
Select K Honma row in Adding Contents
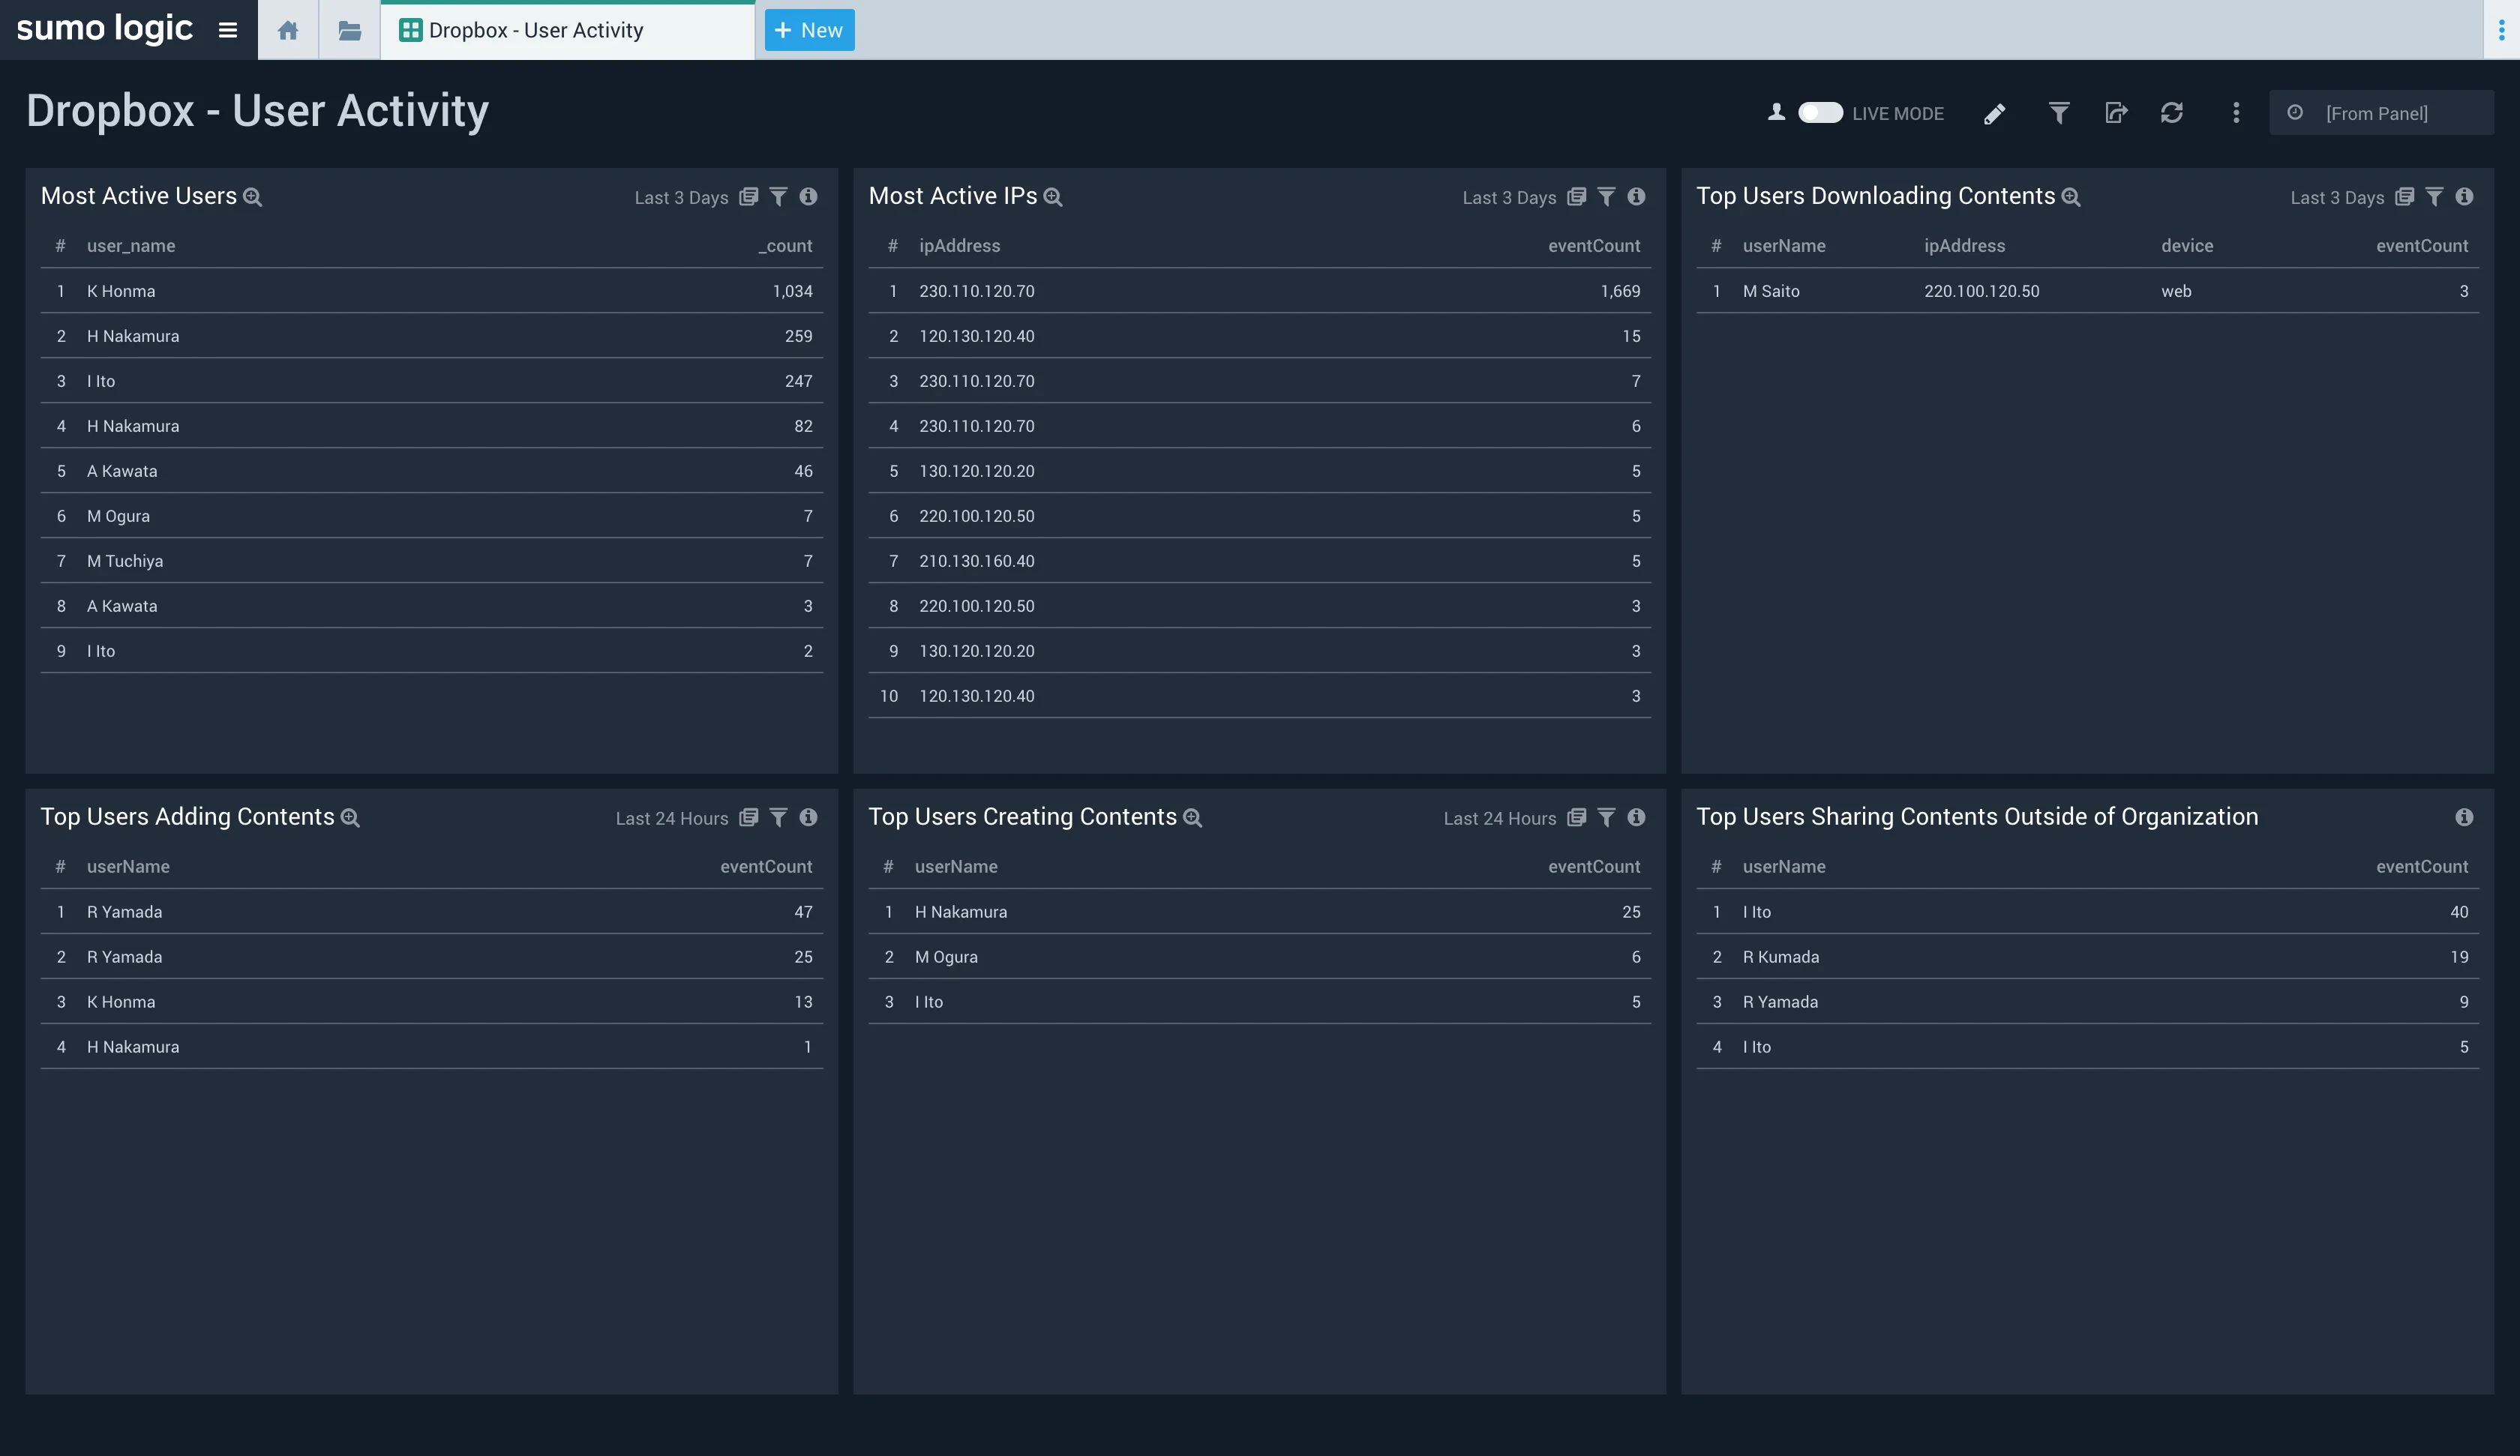[432, 1002]
